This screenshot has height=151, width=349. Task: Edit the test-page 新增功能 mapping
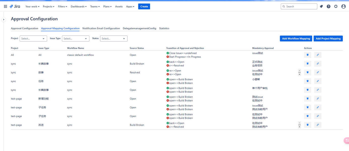(318, 99)
